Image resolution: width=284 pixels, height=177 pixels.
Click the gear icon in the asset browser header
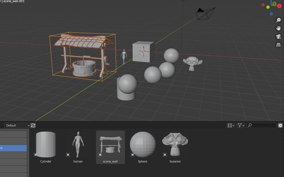[280, 125]
